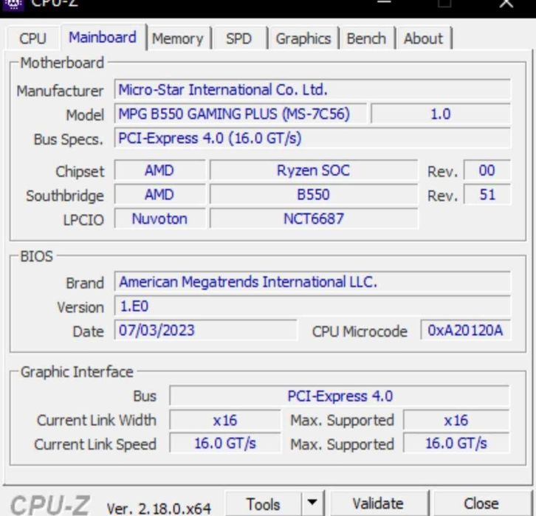The image size is (536, 516).
Task: Click the Tools button
Action: tap(264, 504)
